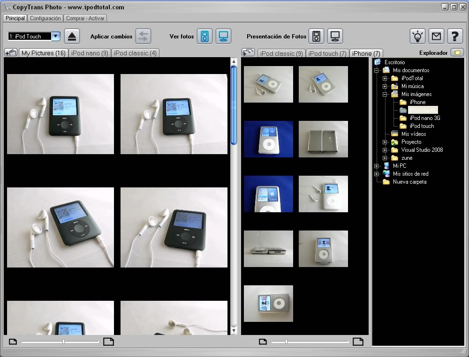Select the stacked iPods side-view thumbnail
The image size is (469, 357).
268,249
